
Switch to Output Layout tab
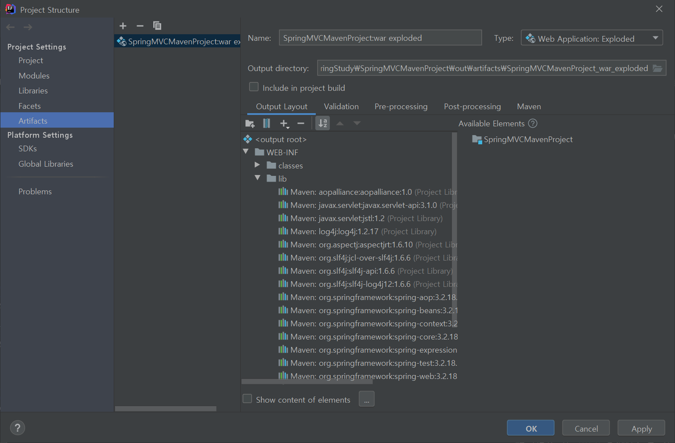[x=282, y=107]
